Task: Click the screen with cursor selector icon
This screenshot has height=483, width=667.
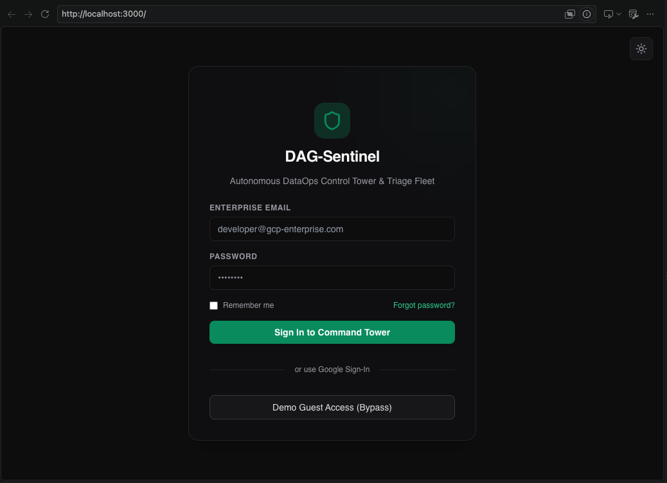Action: point(609,14)
